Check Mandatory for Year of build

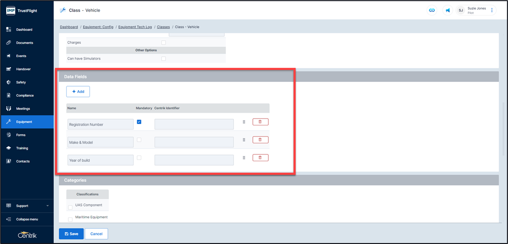point(139,157)
